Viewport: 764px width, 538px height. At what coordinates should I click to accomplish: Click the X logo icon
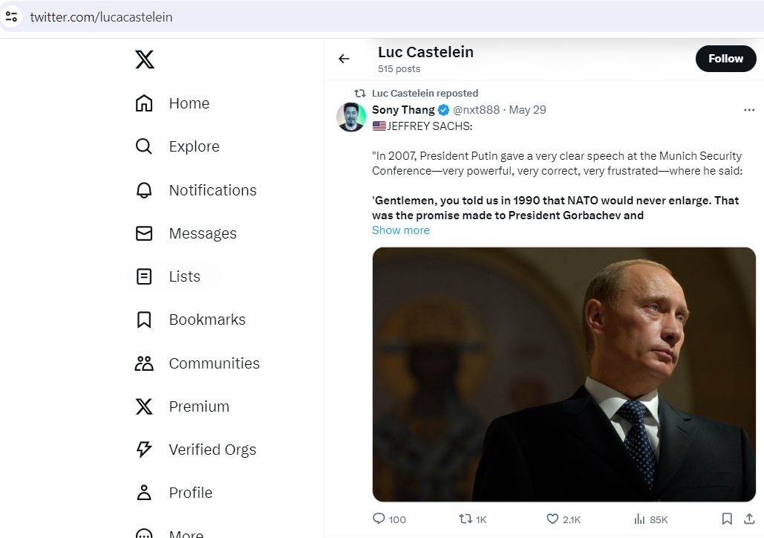[x=145, y=59]
